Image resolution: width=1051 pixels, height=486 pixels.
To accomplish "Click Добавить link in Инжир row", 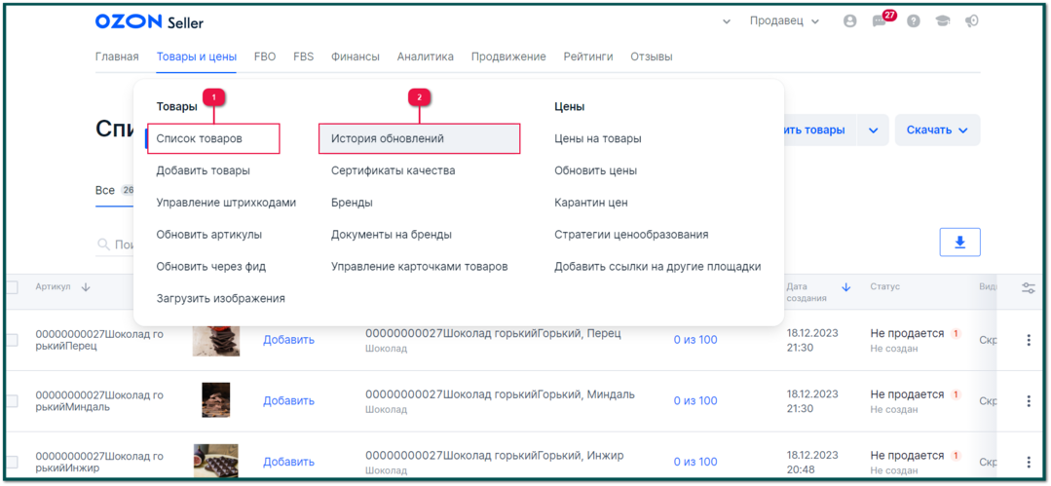I will (288, 462).
